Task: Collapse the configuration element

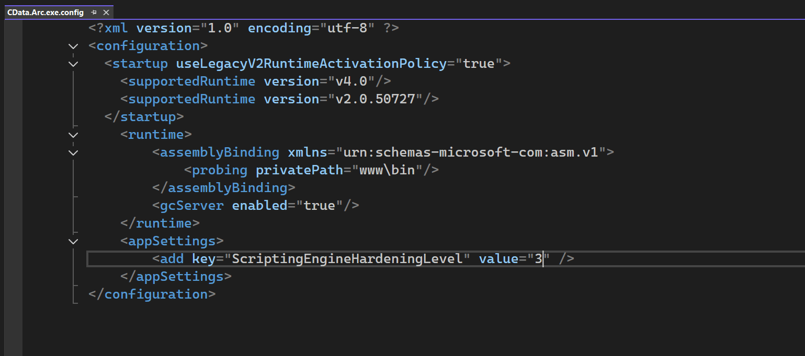Action: [x=73, y=46]
